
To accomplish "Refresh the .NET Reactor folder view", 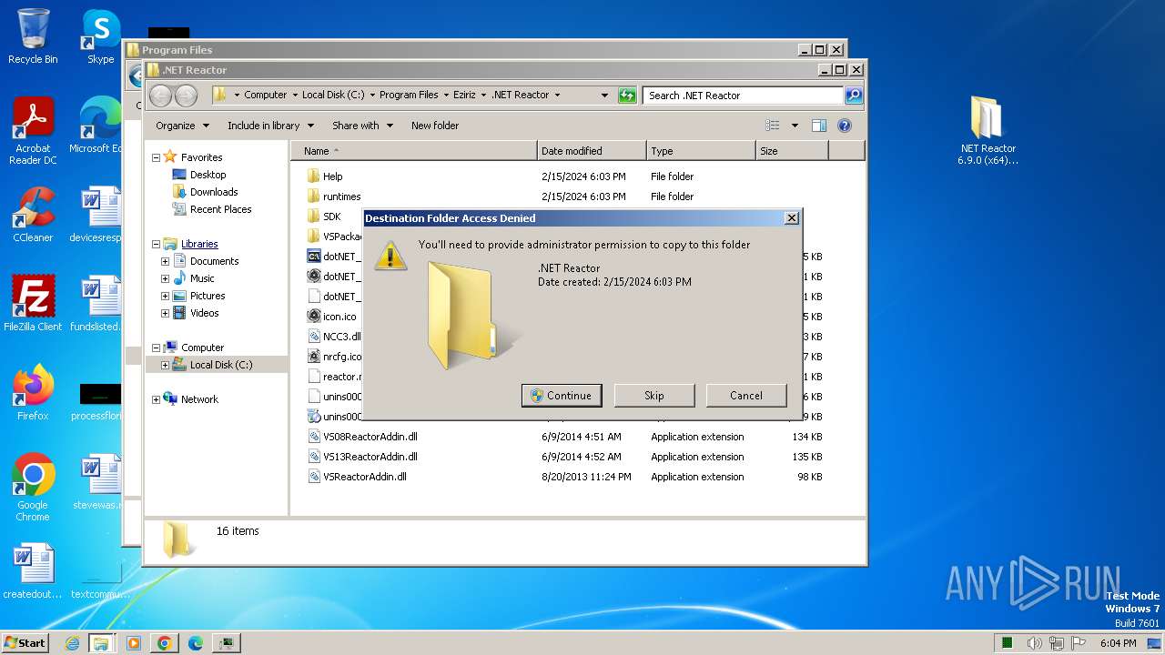I will coord(627,96).
